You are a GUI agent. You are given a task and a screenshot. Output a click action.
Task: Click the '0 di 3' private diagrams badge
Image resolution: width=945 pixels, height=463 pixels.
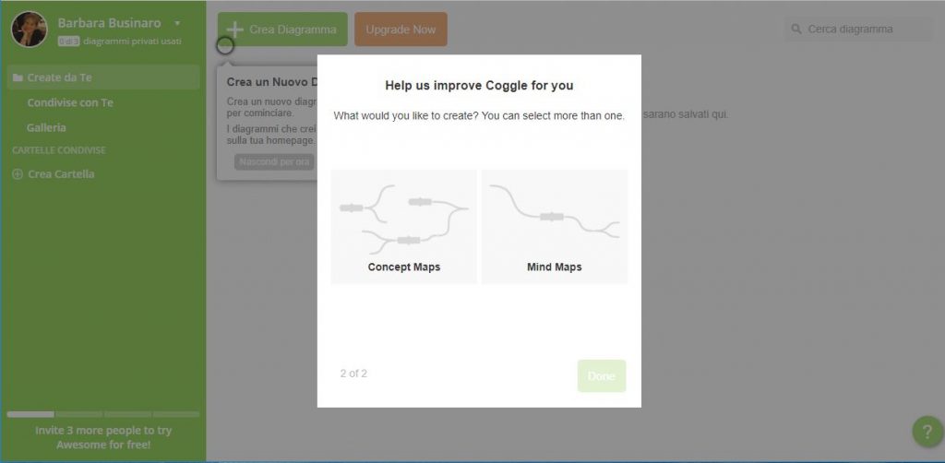tap(68, 42)
